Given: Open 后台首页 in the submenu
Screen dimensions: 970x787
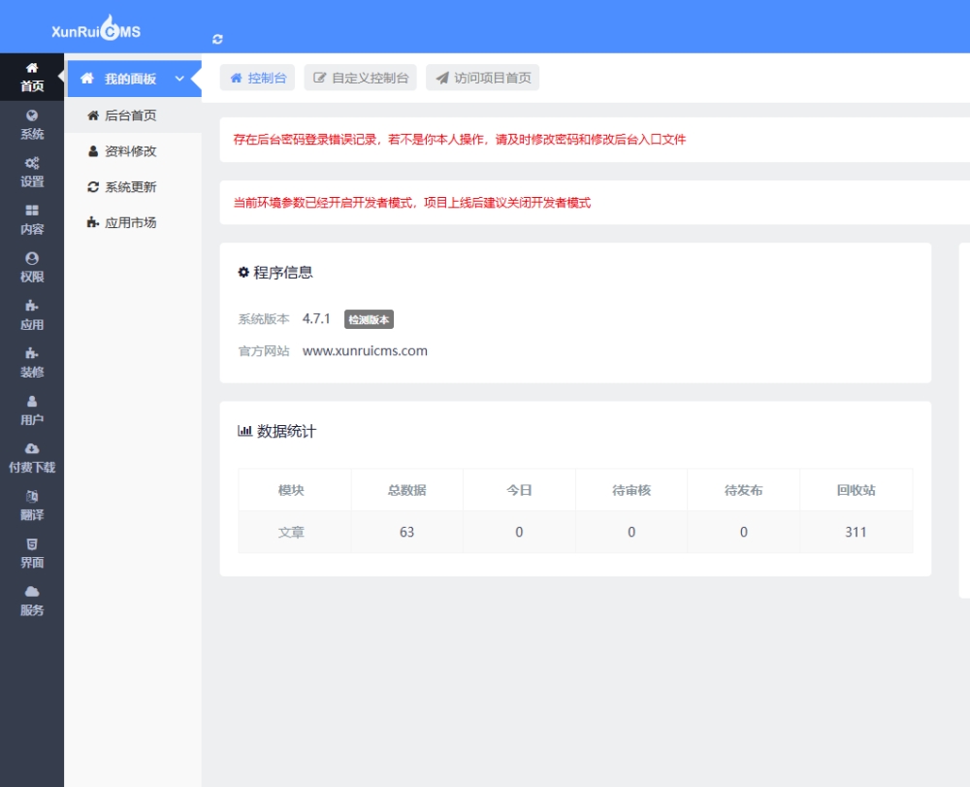Looking at the screenshot, I should coord(130,115).
